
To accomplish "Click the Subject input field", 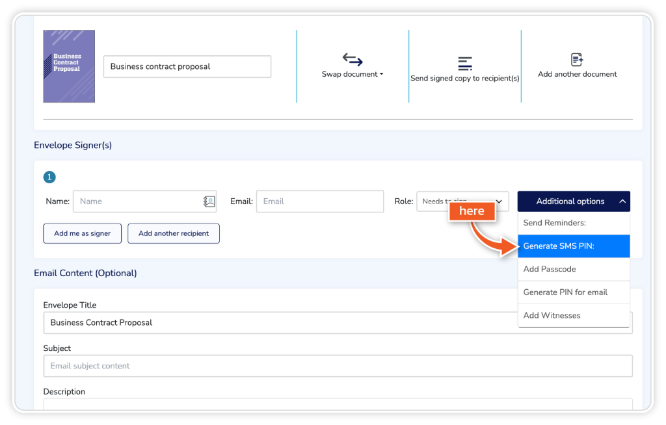I will click(x=338, y=366).
